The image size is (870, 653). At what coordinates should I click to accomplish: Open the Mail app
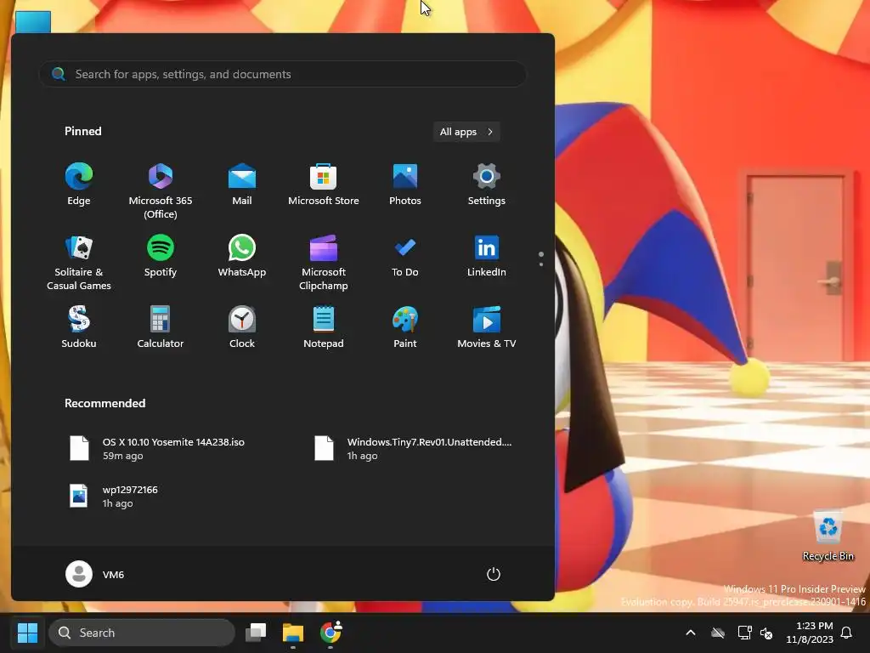242,185
